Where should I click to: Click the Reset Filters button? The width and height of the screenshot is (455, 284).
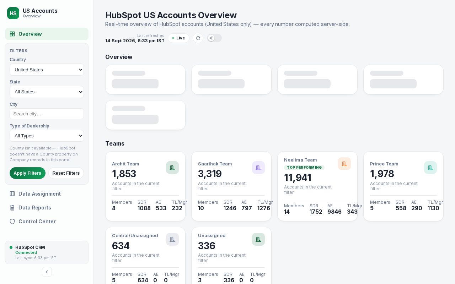[66, 173]
